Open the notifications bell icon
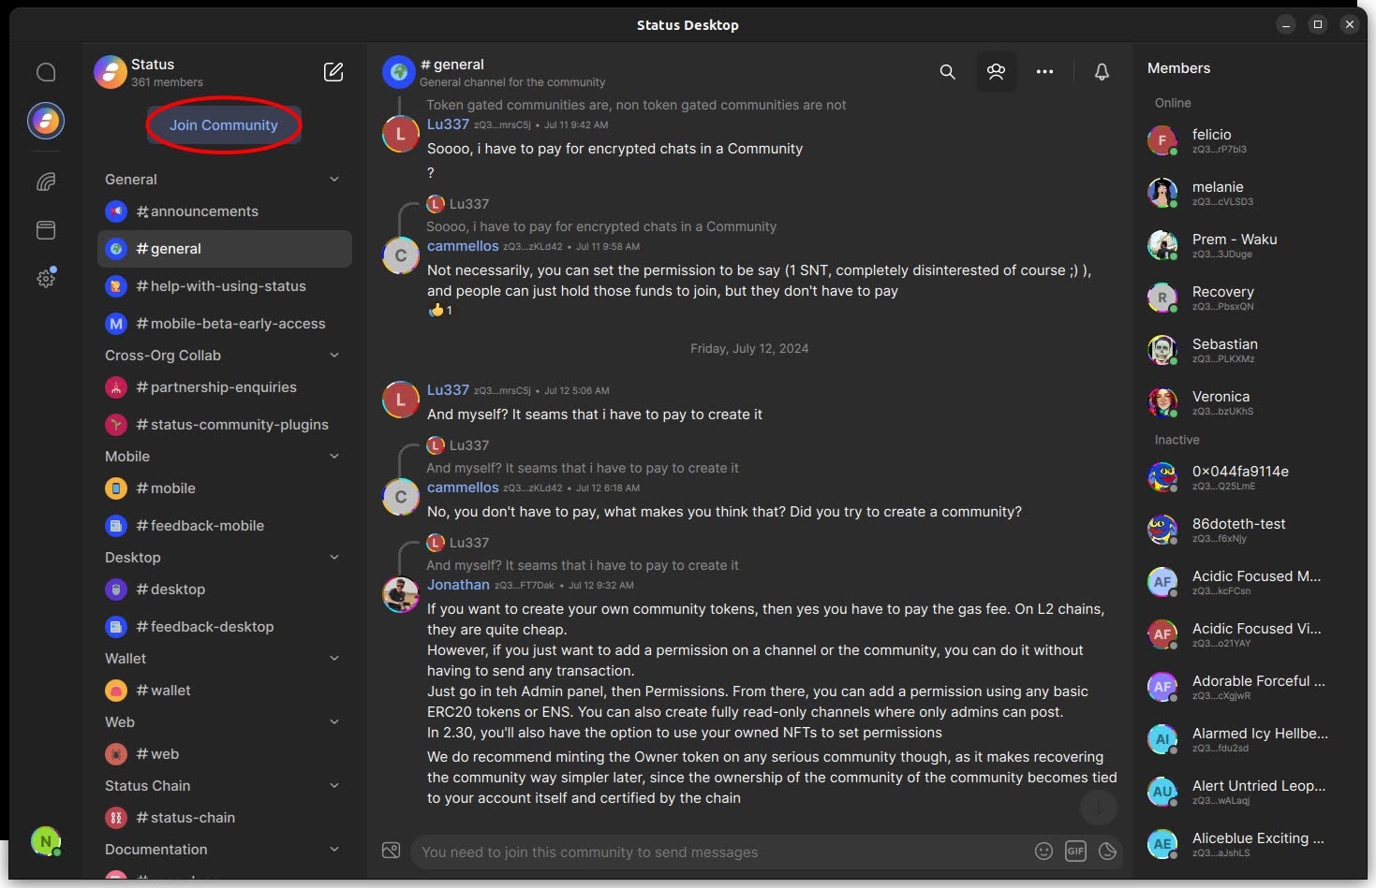1376x888 pixels. tap(1102, 72)
